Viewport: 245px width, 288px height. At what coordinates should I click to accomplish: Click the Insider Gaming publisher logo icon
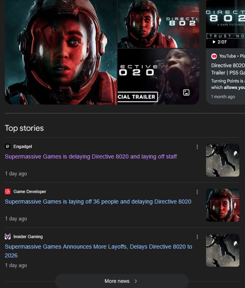coord(8,237)
